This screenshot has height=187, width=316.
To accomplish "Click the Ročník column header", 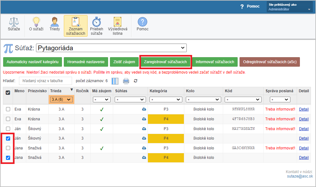I will 82,91.
